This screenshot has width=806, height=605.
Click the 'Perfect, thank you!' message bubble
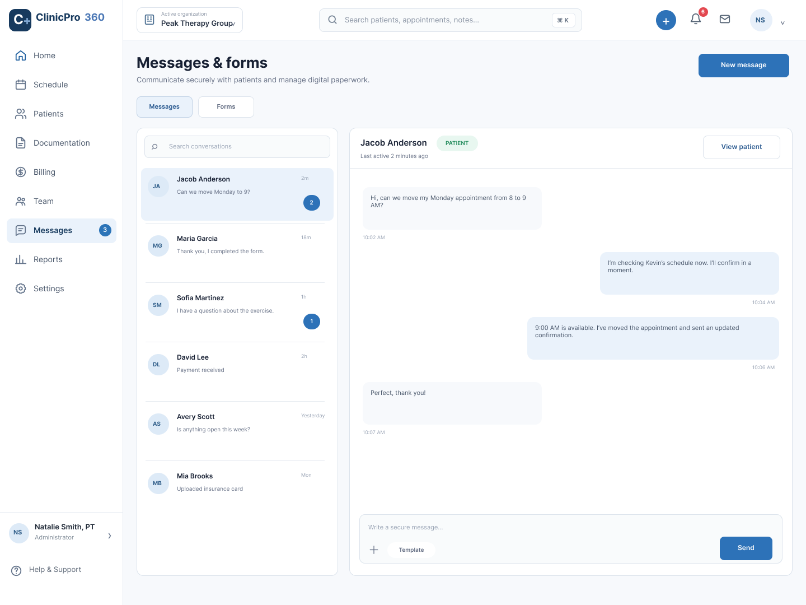(x=452, y=403)
